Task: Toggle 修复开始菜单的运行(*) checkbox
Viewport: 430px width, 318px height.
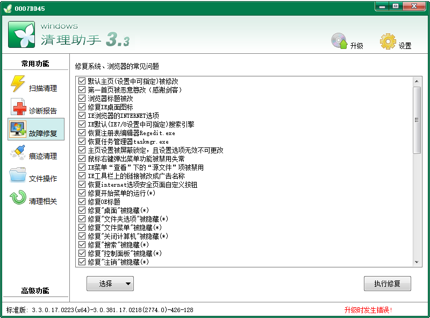Action: (82, 193)
